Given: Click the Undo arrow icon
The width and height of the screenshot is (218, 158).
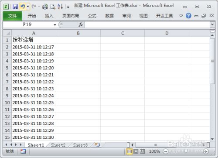Looking at the screenshot, I should coord(23,7).
